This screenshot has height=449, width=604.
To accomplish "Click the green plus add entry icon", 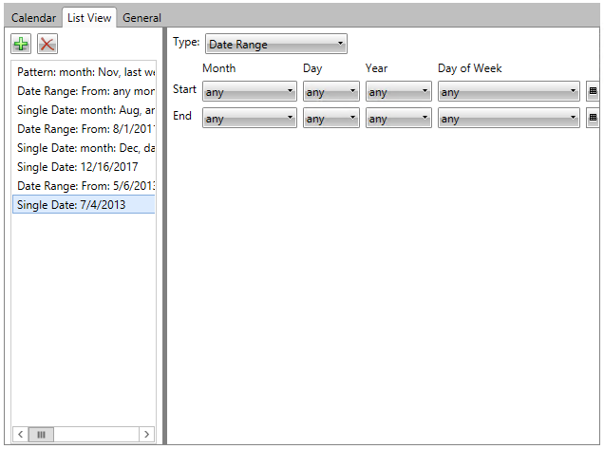I will pyautogui.click(x=21, y=45).
